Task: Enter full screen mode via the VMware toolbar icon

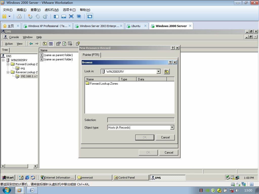Action: pos(71,16)
